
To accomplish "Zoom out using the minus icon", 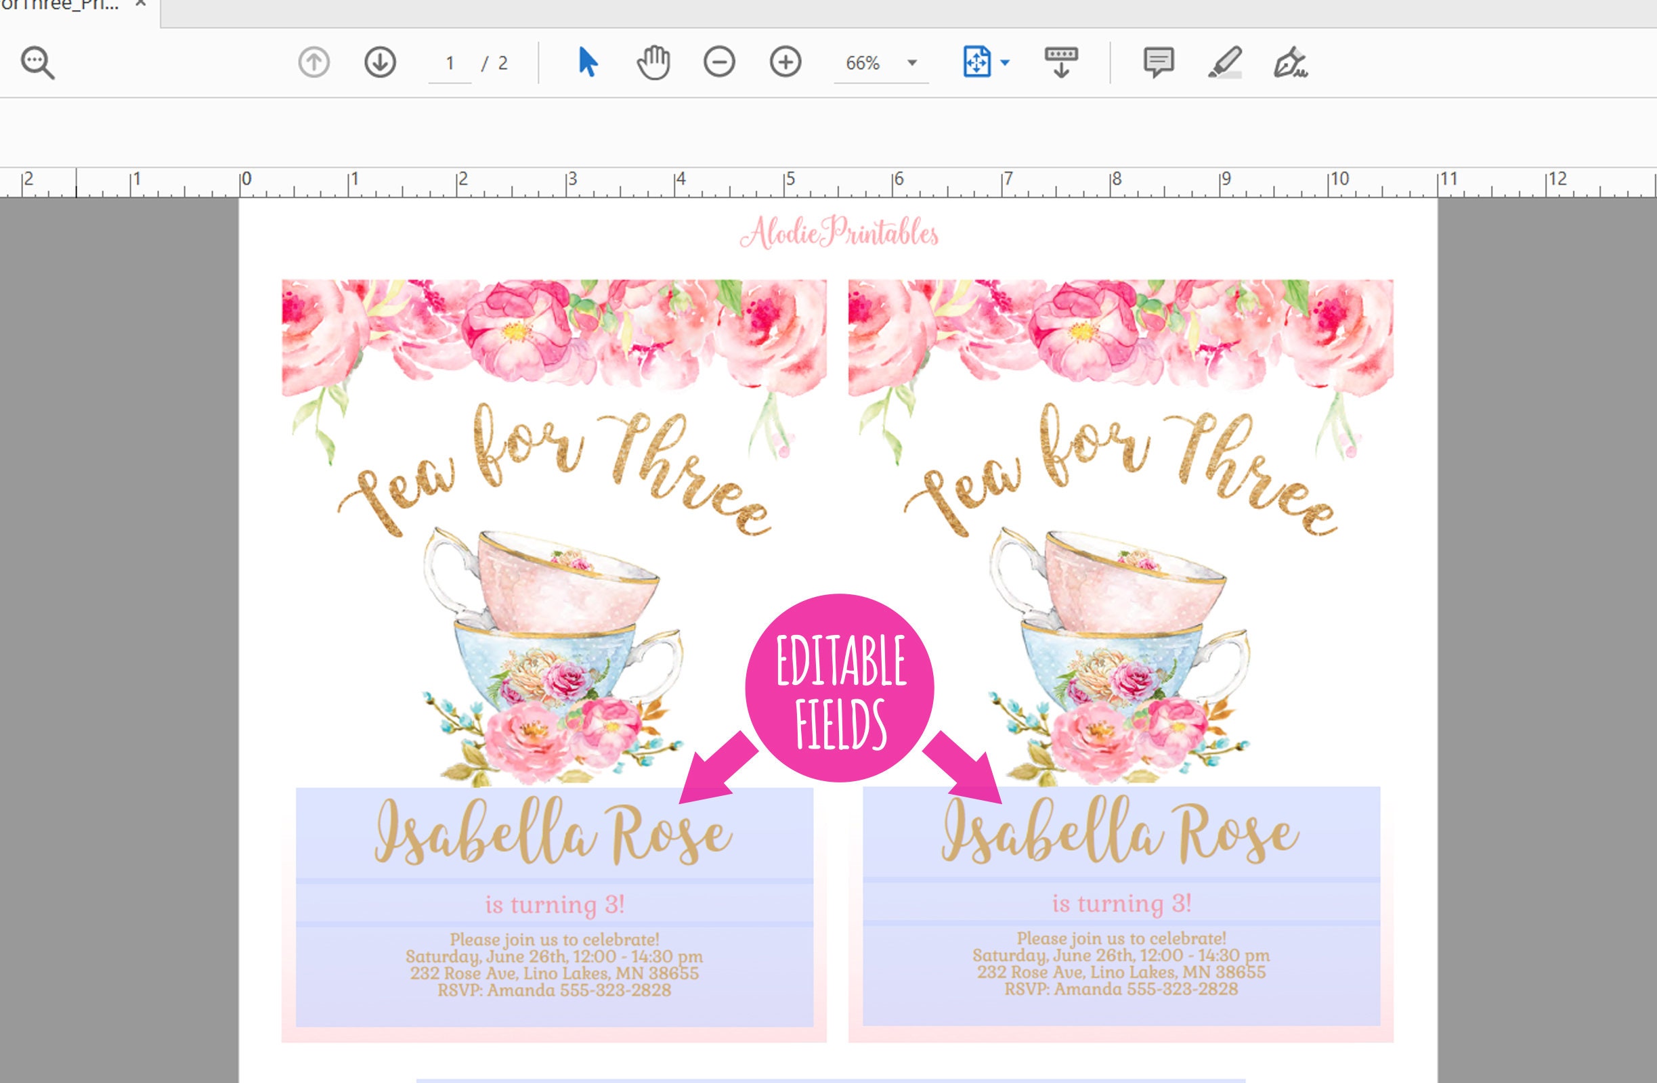I will click(718, 63).
